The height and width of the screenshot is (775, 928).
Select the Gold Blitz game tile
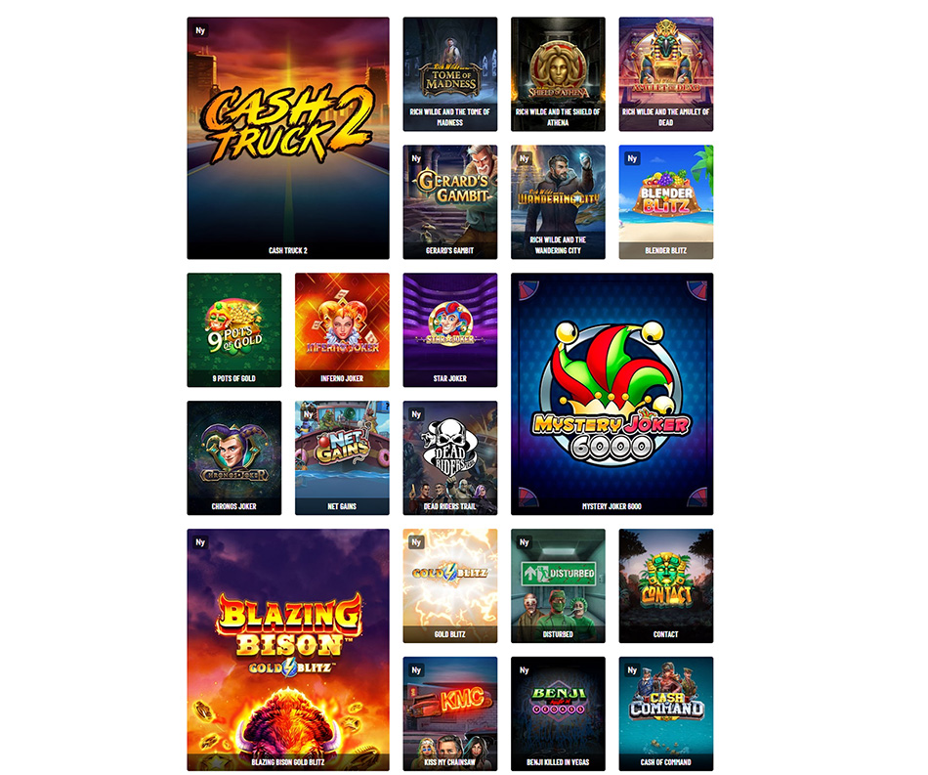(449, 585)
